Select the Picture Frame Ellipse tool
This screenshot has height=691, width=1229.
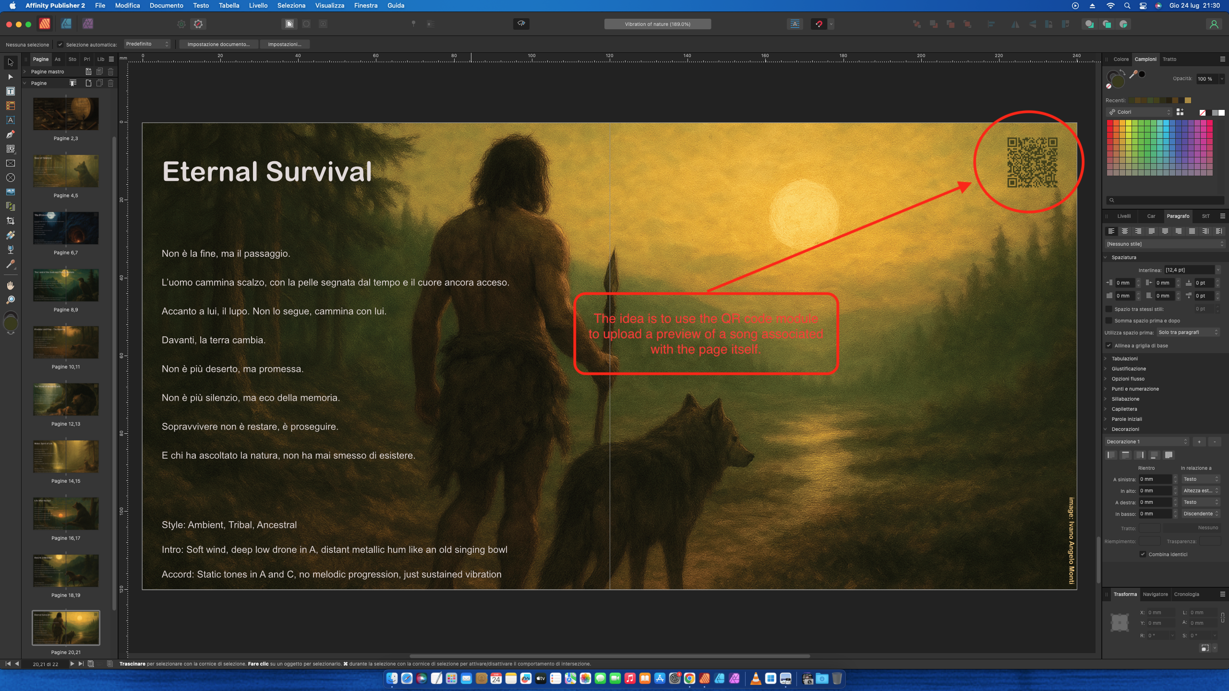[x=11, y=178]
